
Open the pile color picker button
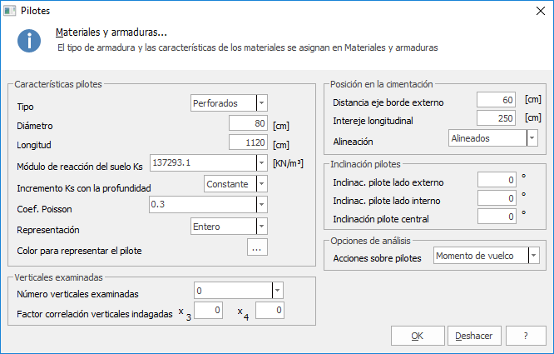[257, 247]
